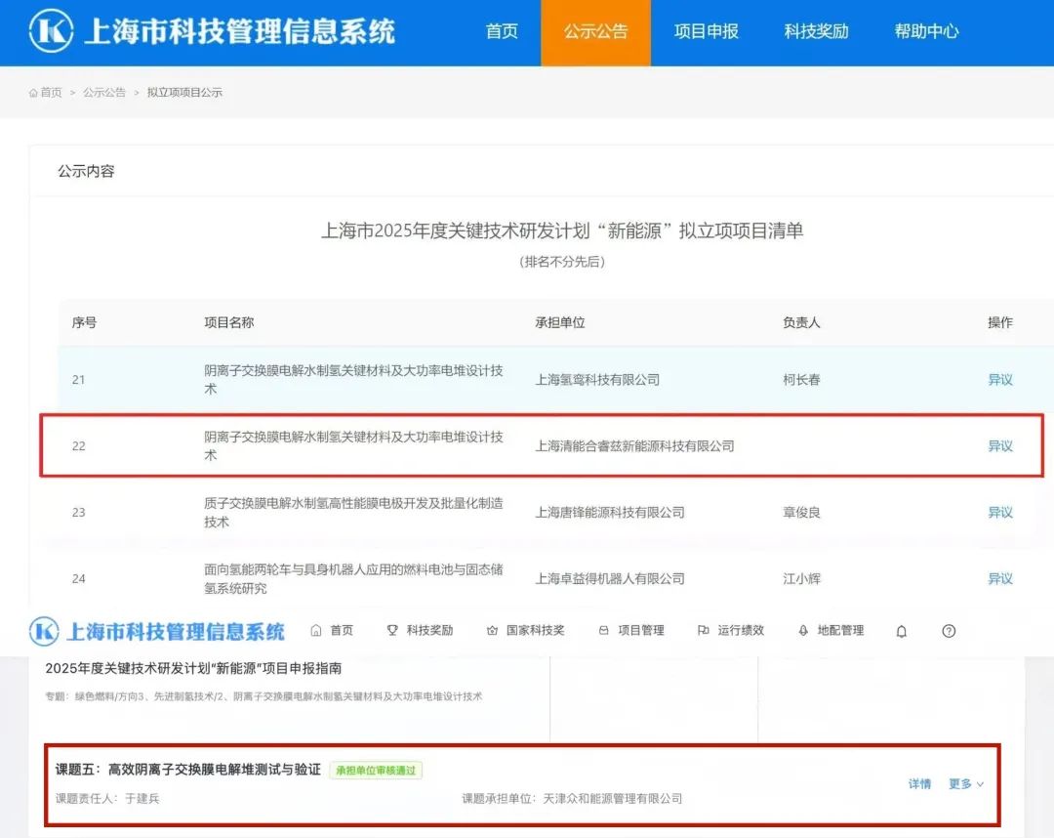1054x838 pixels.
Task: Click 拟立项项目公示 in the breadcrumb
Action: pos(185,92)
